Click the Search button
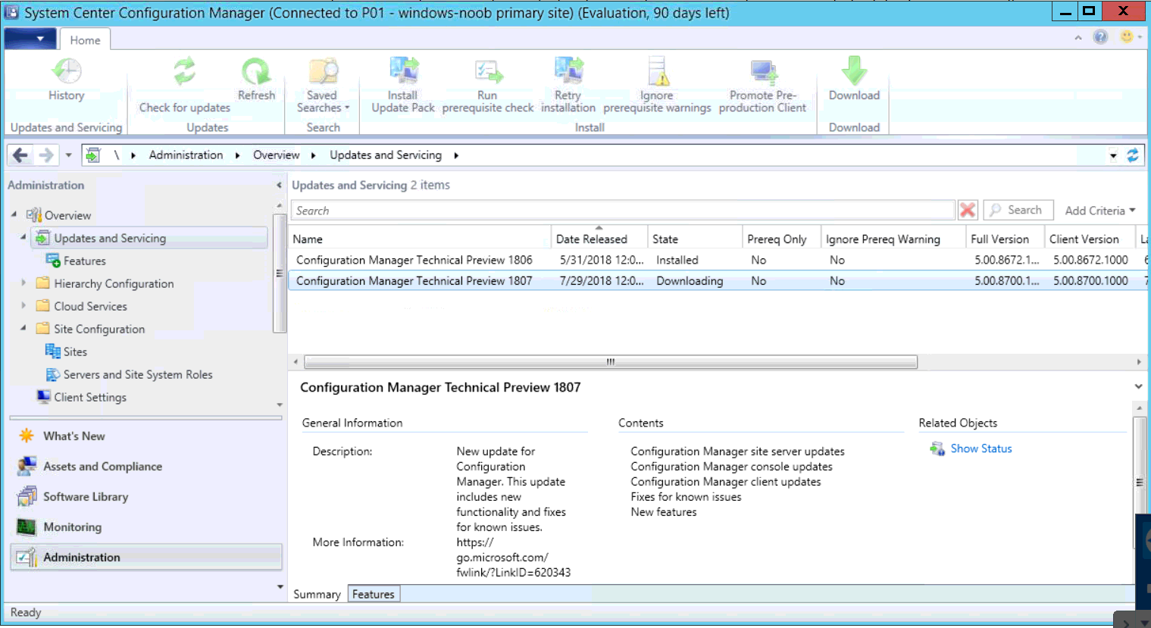The width and height of the screenshot is (1151, 628). pos(1018,210)
